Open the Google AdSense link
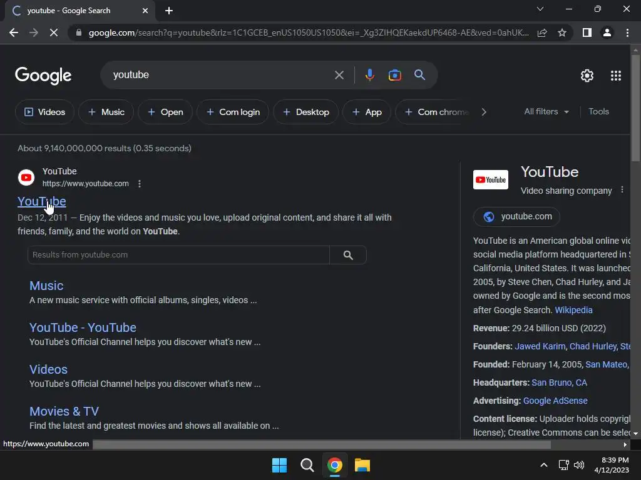 click(x=555, y=401)
